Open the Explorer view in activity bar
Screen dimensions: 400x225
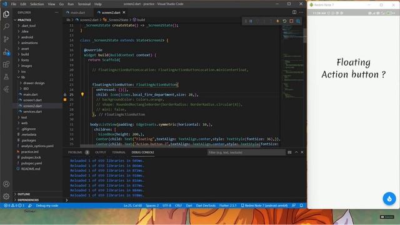click(x=6, y=14)
